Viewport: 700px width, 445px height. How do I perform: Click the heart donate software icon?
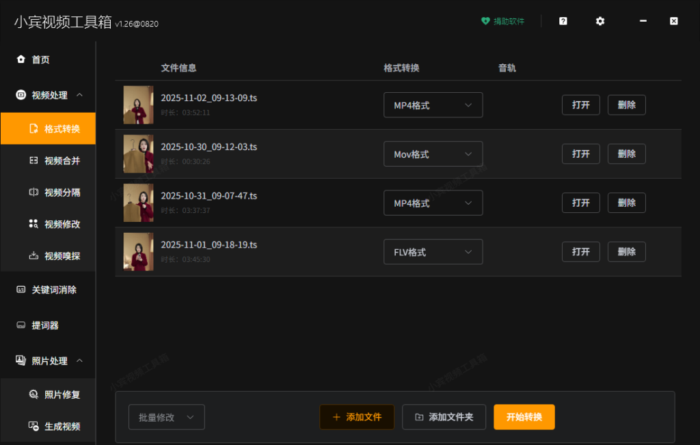click(485, 21)
